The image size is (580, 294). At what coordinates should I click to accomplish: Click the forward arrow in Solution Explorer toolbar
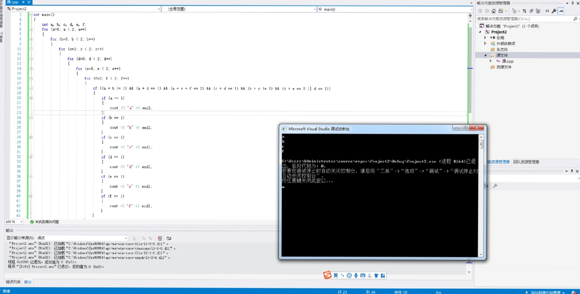click(x=487, y=11)
